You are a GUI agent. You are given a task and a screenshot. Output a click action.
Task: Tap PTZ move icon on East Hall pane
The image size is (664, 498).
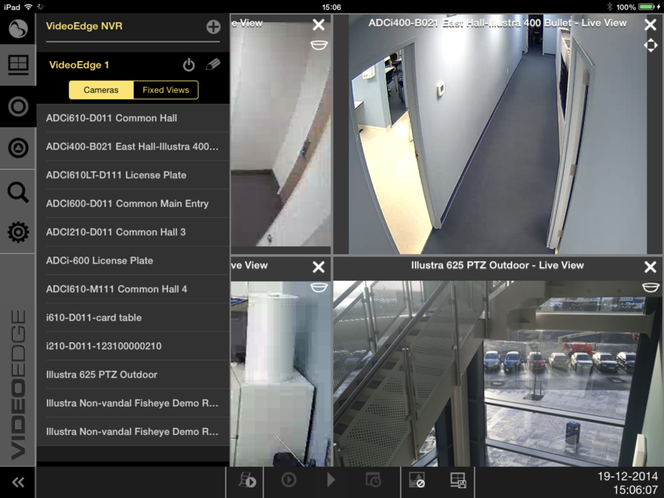(x=651, y=45)
